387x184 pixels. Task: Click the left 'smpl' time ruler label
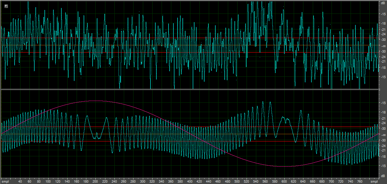[5, 182]
